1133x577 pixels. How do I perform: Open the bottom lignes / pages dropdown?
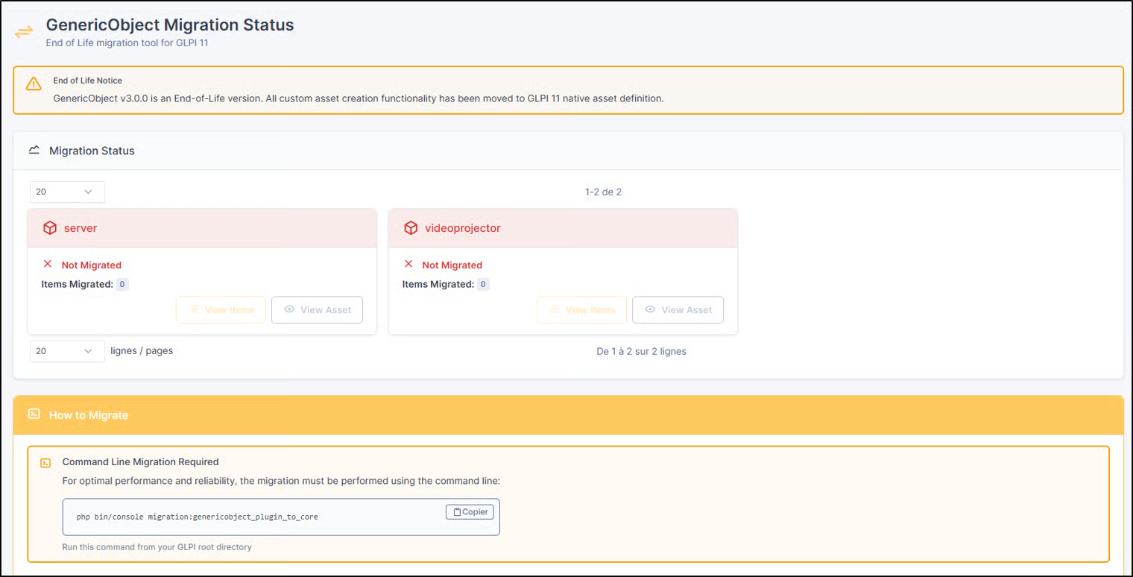click(67, 351)
